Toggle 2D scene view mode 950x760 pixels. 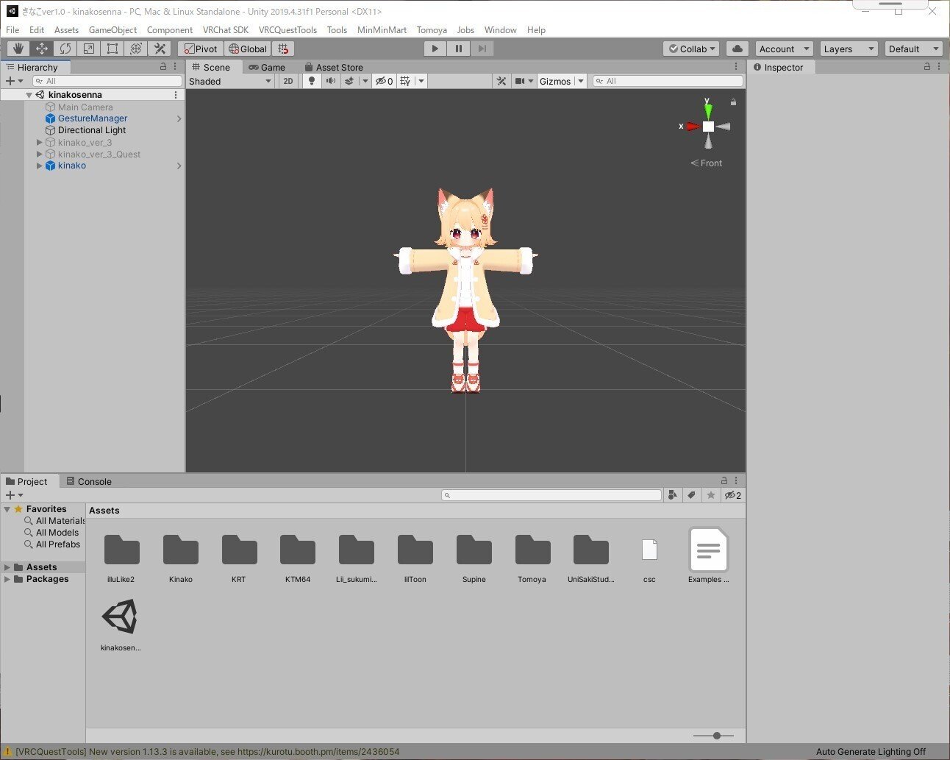pos(288,81)
